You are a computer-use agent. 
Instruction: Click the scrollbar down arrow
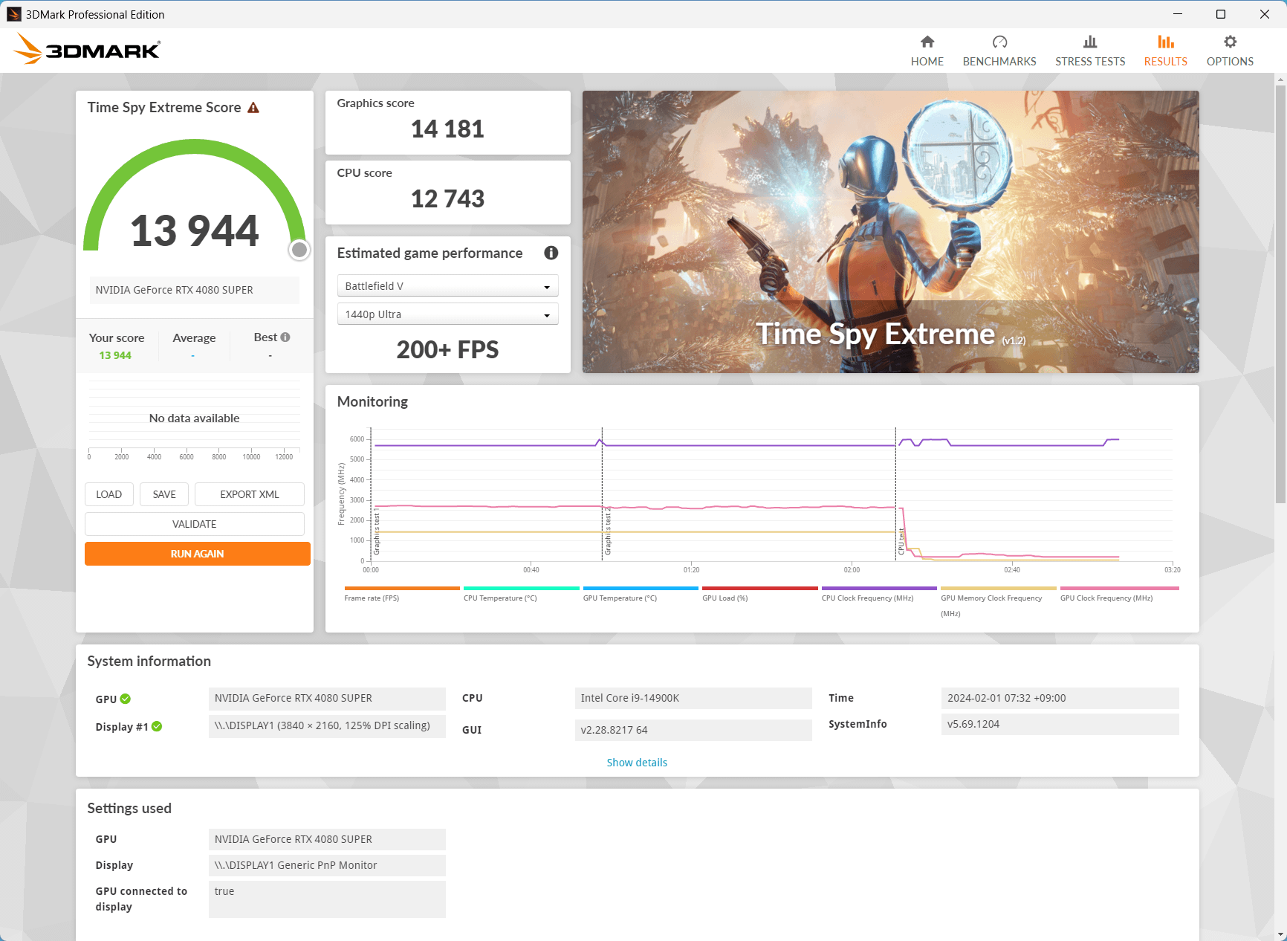click(1280, 934)
